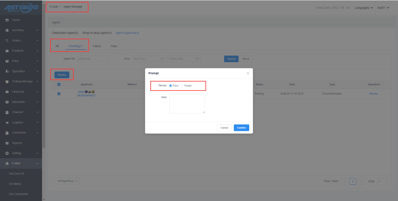The height and width of the screenshot is (201, 398).
Task: Switch to the Failed tab
Action: point(97,46)
